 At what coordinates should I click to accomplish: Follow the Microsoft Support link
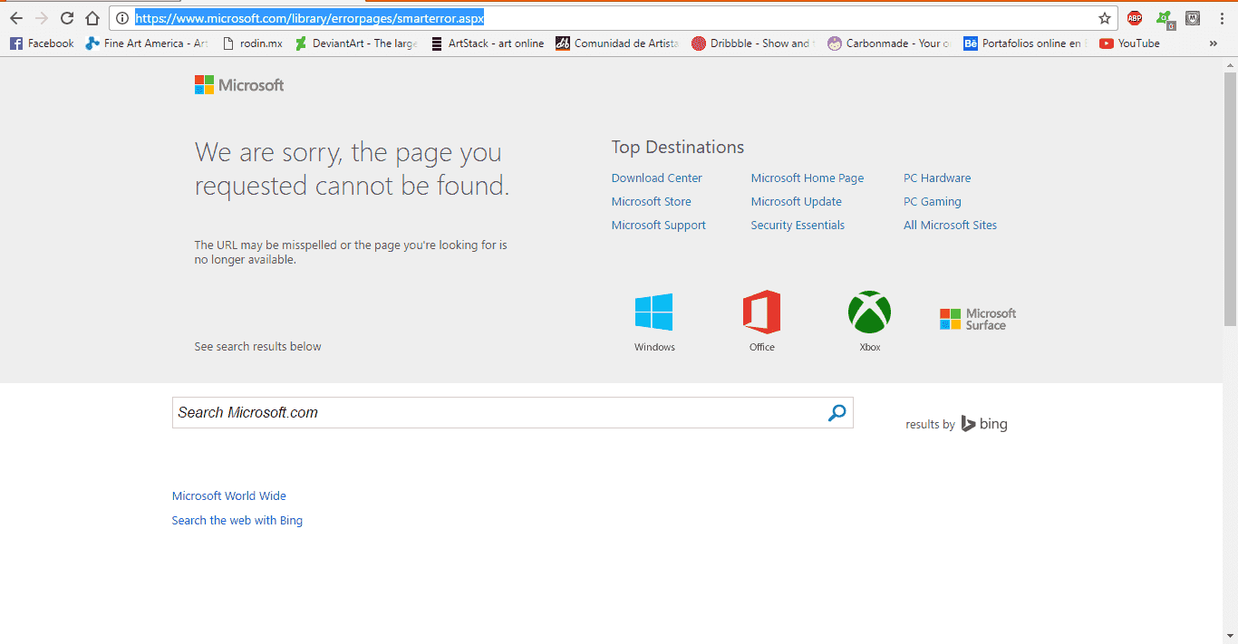[x=659, y=226]
